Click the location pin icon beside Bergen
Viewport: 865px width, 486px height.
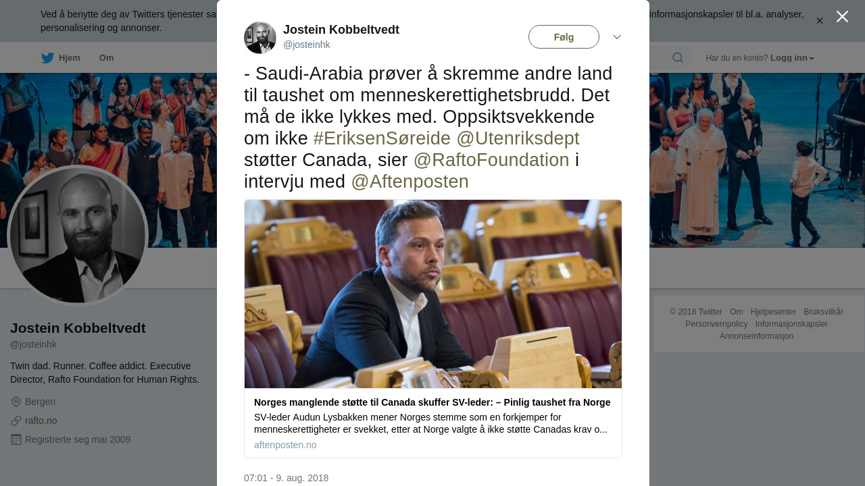point(16,402)
